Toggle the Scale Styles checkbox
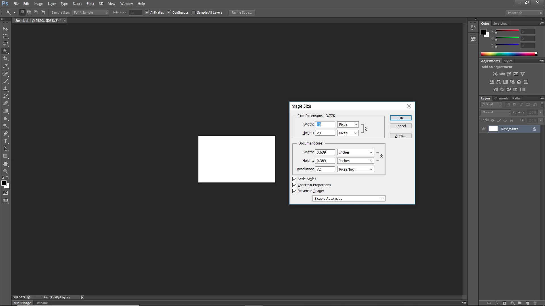 [x=295, y=179]
